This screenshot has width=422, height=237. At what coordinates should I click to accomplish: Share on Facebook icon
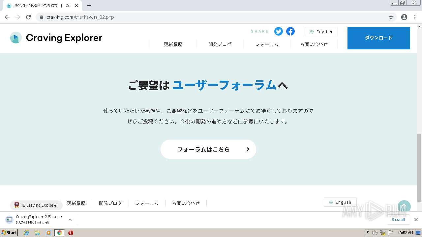point(290,31)
